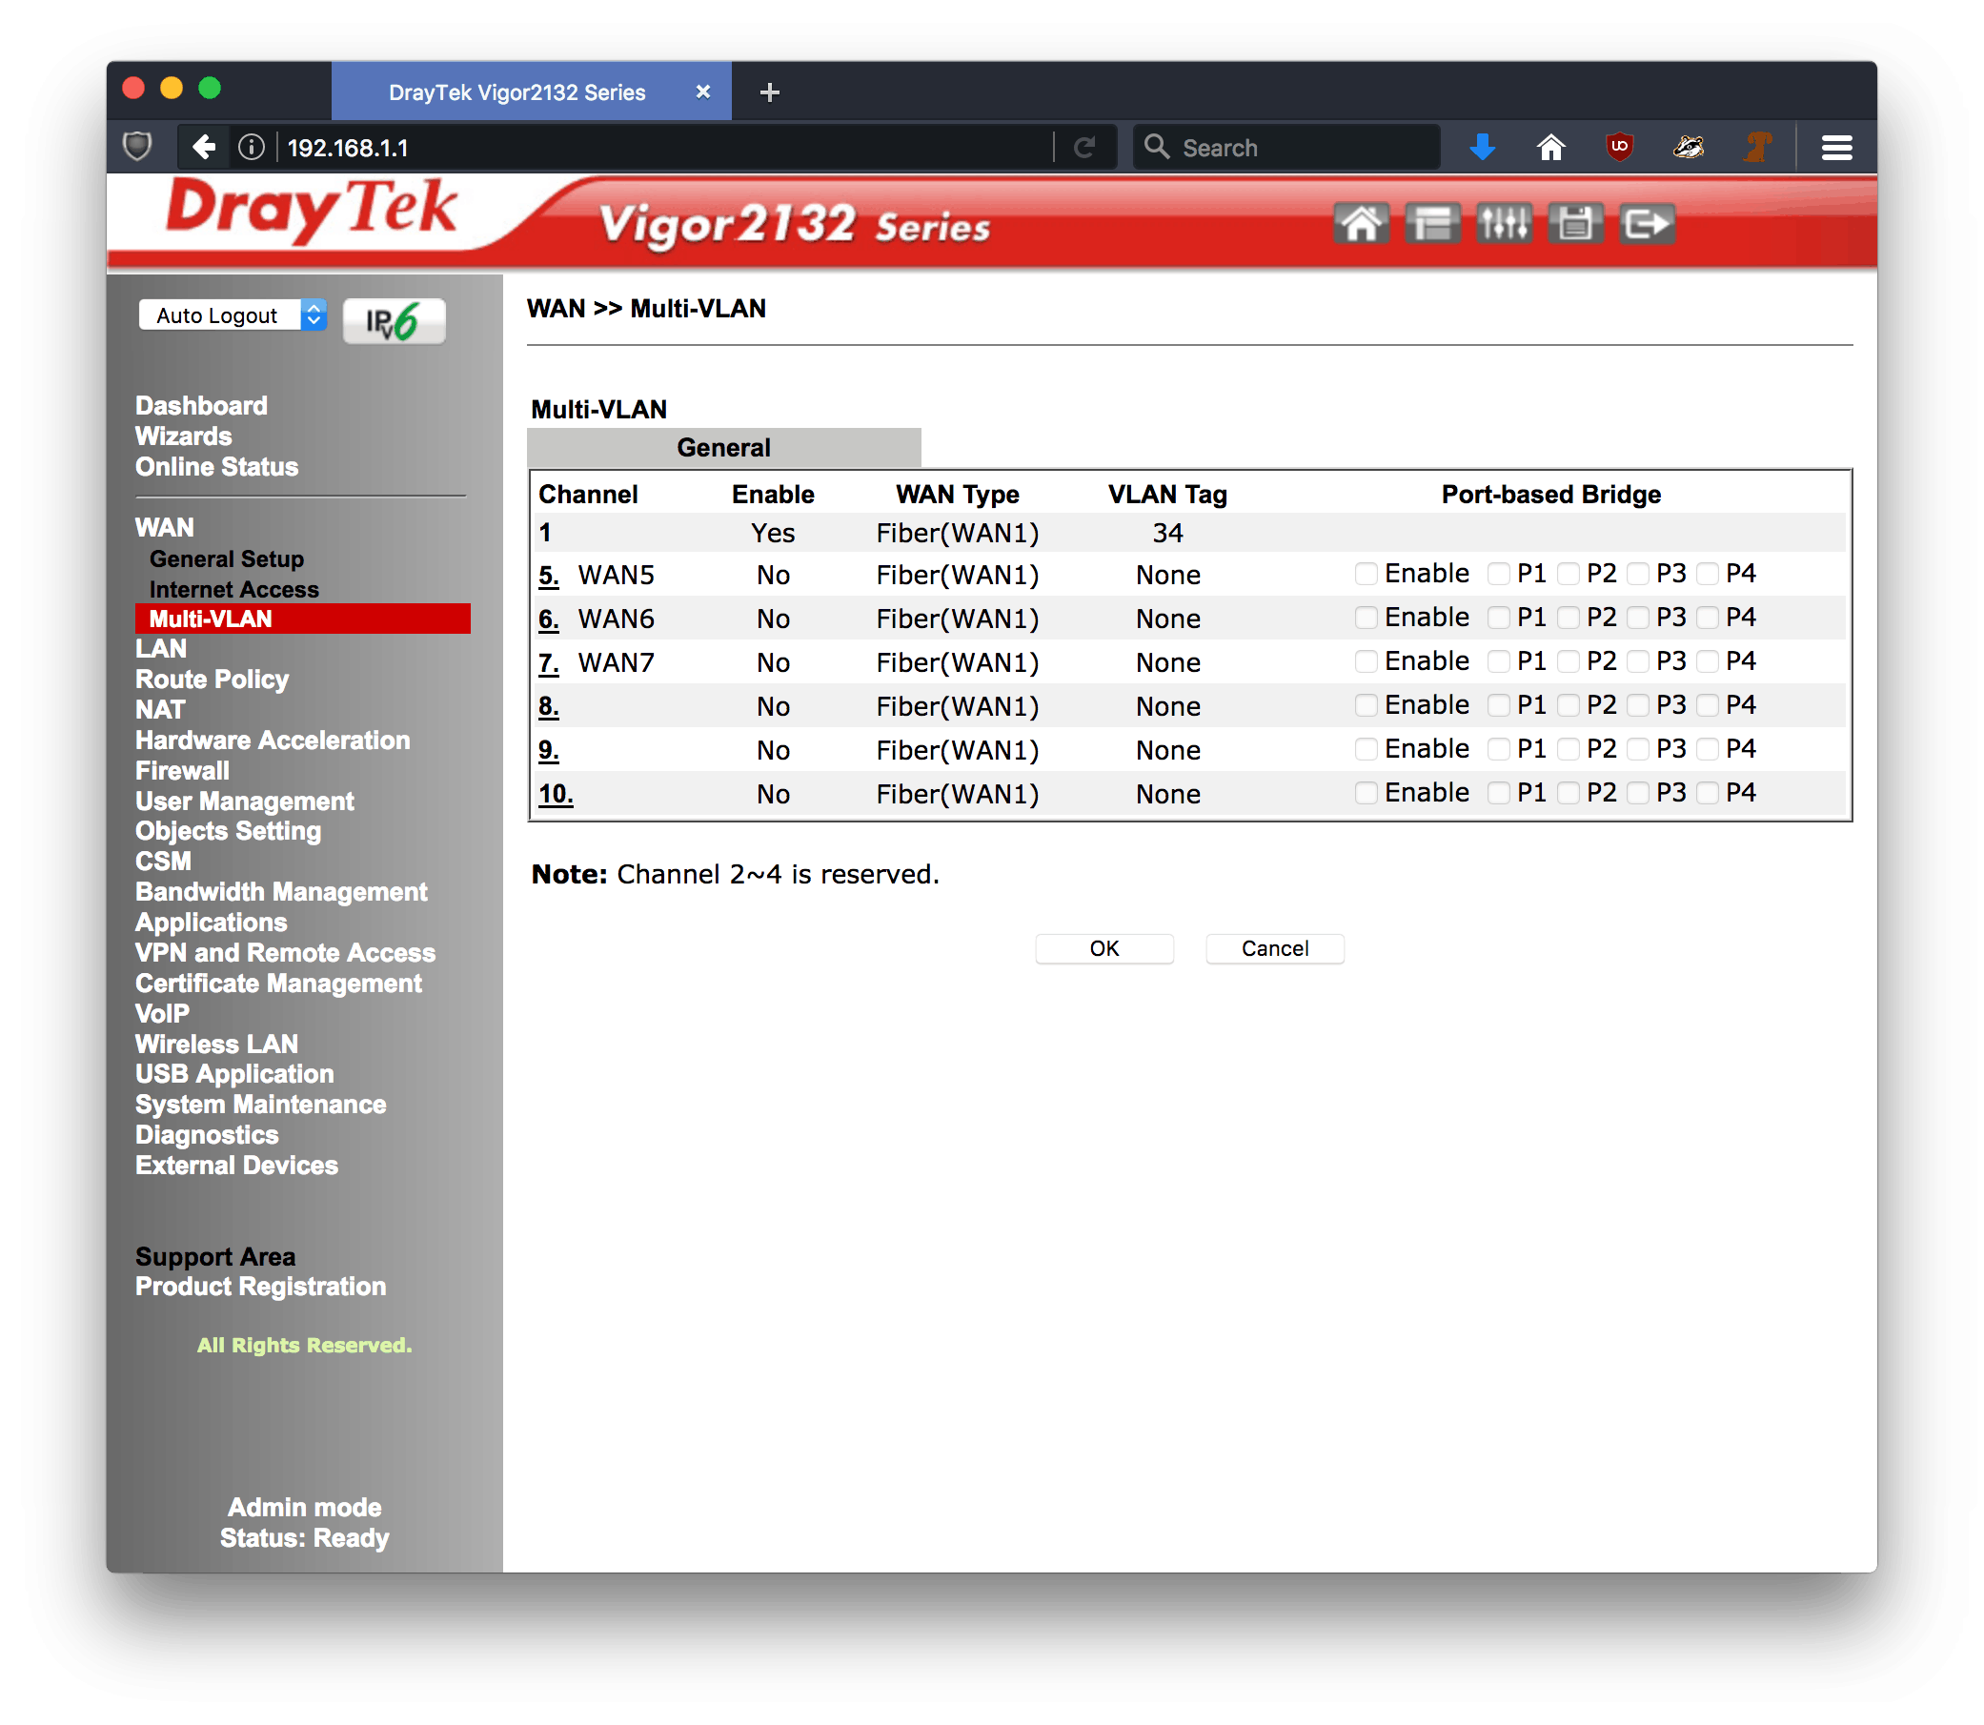The width and height of the screenshot is (1984, 1725).
Task: Tick P1 checkbox in the WAN5 row
Action: tap(1498, 574)
